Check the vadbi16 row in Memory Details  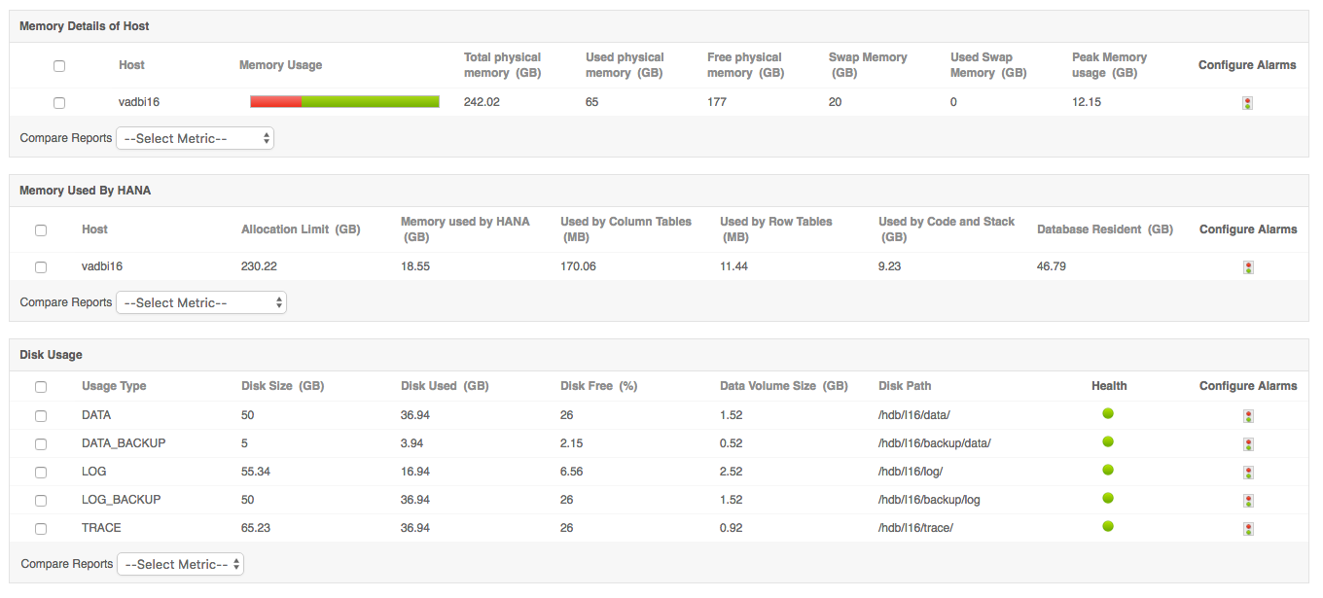pos(59,102)
